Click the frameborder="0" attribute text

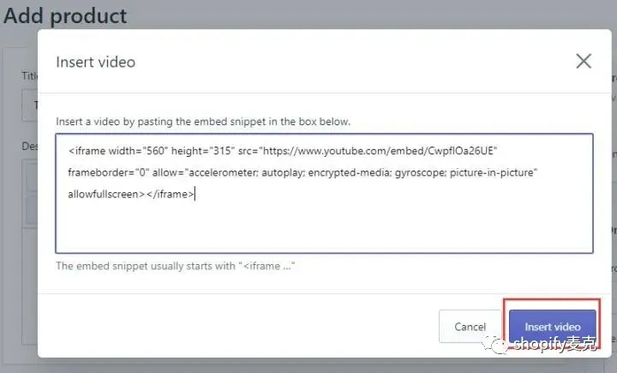pos(108,172)
